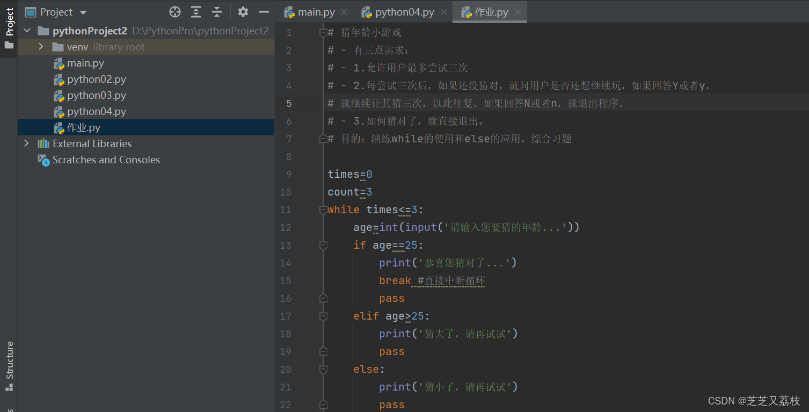The image size is (809, 412).
Task: Place cursor on 'count=3' code line
Action: pyautogui.click(x=350, y=192)
